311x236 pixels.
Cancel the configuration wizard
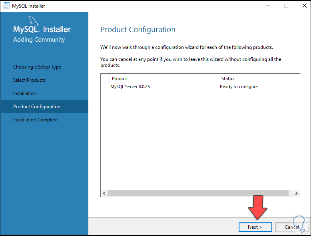click(291, 227)
